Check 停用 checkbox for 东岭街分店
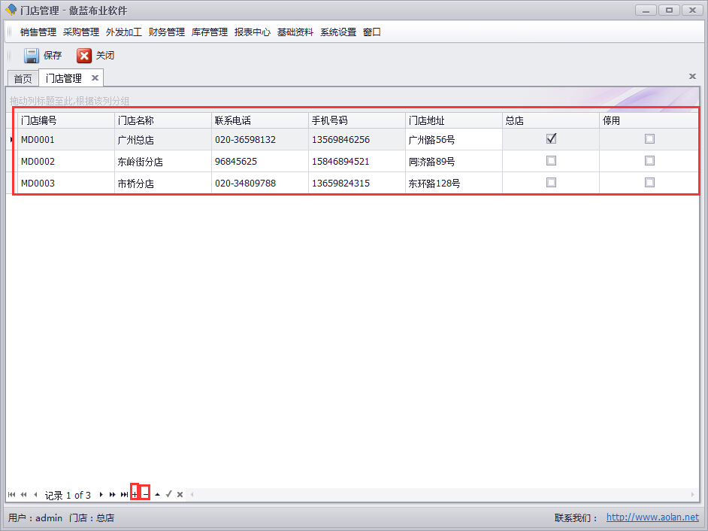708x531 pixels. [649, 161]
